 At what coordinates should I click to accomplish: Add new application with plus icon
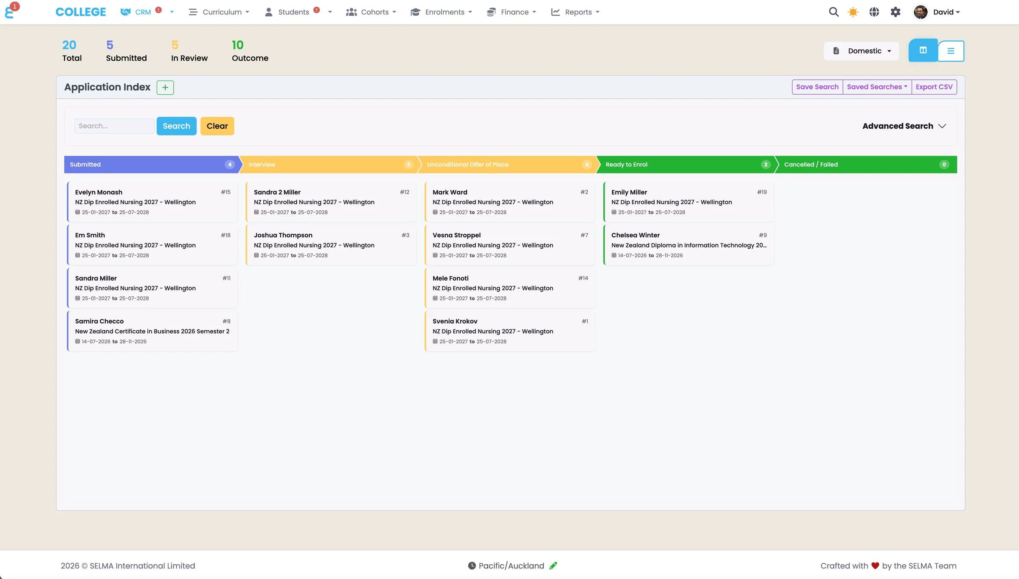(165, 87)
